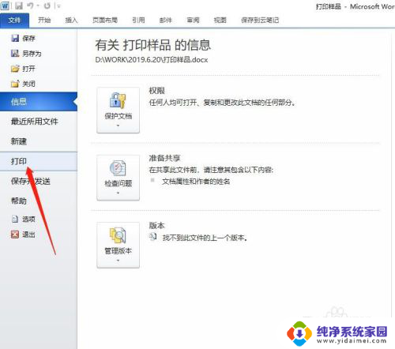The height and width of the screenshot is (349, 395).
Task: Expand the 管理版本 dropdown arrow
Action: (x=118, y=261)
